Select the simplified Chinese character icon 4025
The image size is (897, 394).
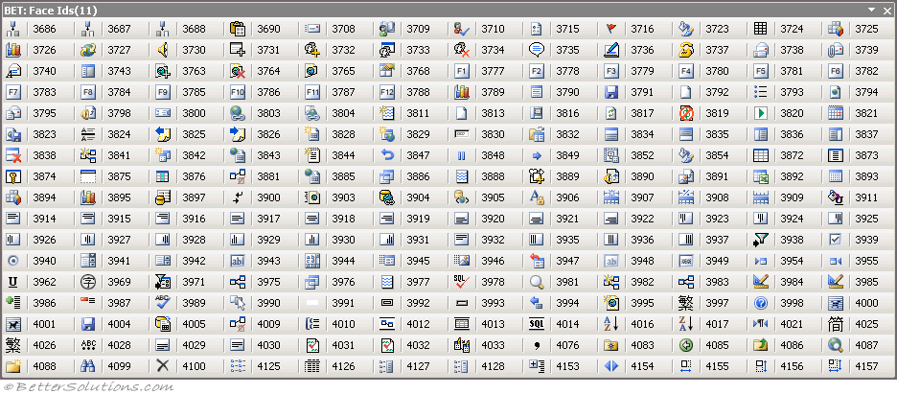click(836, 324)
